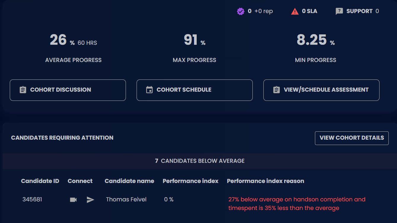Click the calendar icon in Cohort Schedule
Screen dimensions: 397x223
pyautogui.click(x=150, y=90)
